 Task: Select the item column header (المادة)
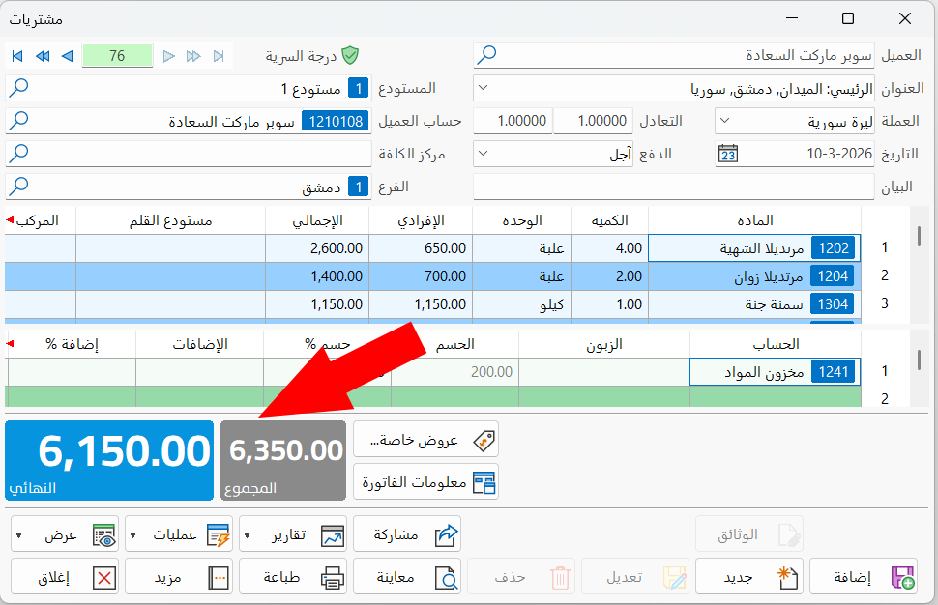pos(754,220)
